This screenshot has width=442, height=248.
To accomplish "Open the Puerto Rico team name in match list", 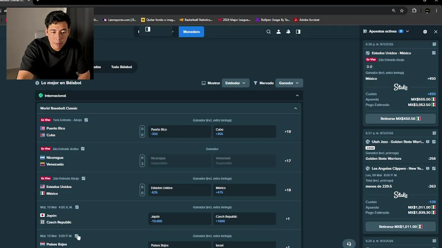I will [x=56, y=128].
